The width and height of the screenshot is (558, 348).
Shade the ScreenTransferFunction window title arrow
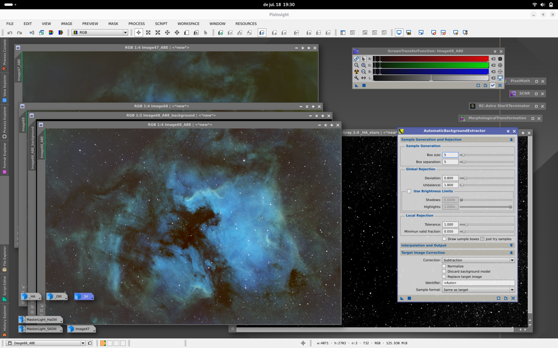click(x=495, y=51)
